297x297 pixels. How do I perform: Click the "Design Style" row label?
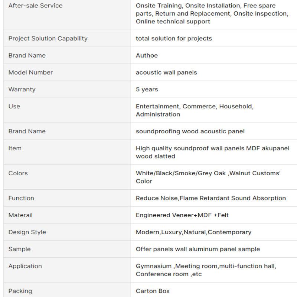27,232
